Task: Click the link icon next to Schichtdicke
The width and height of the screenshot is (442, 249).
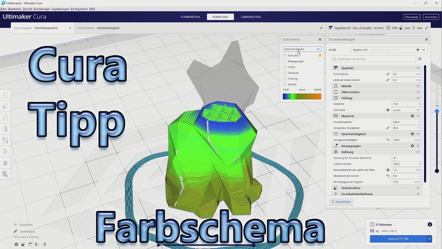Action: point(388,74)
